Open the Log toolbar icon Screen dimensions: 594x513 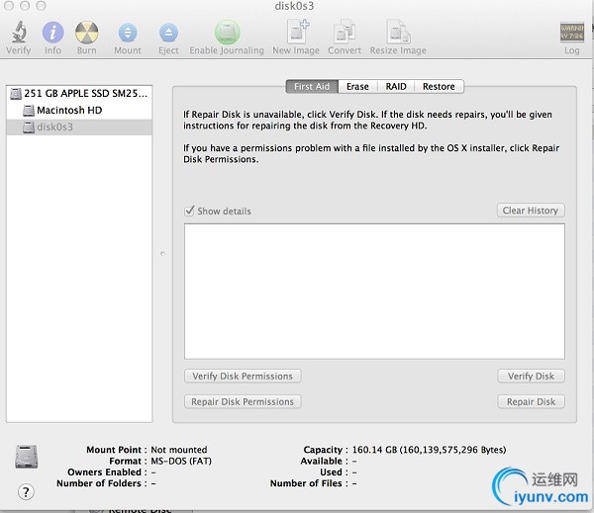click(x=571, y=33)
